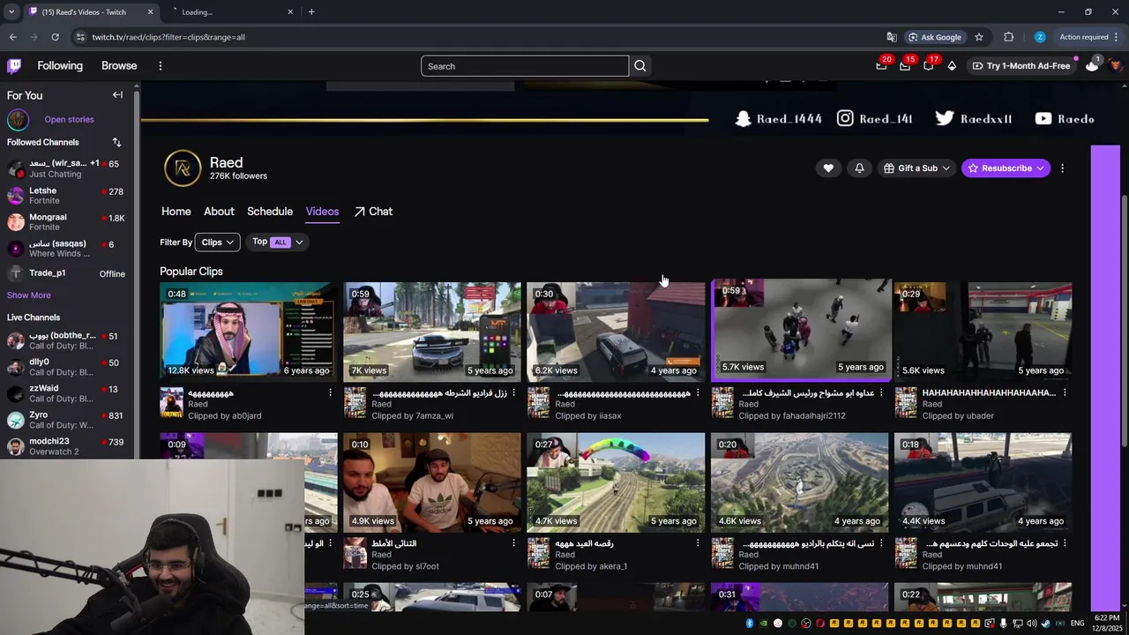
Task: Follow heart button on Raed channel
Action: [828, 168]
